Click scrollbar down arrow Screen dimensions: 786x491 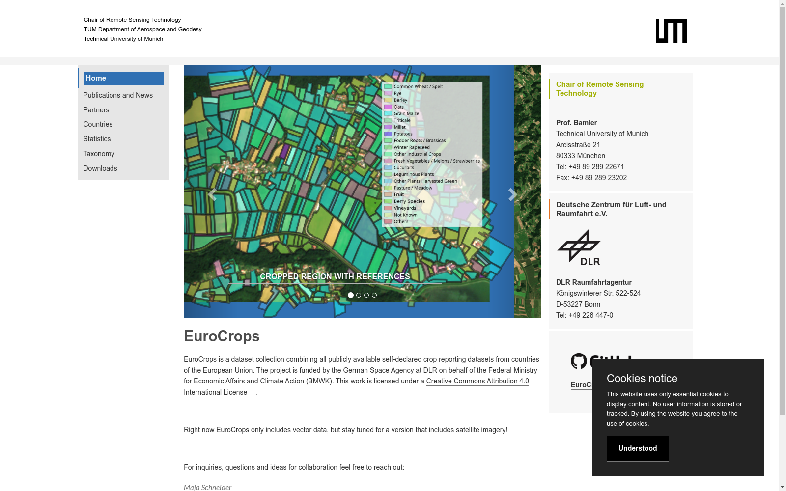point(782,487)
